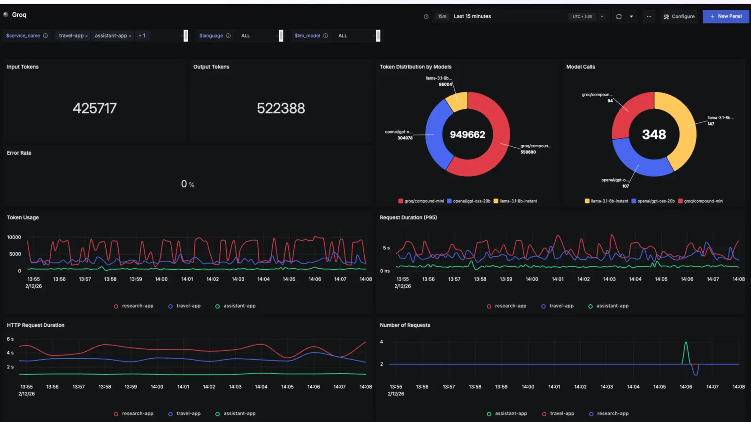Click llama-3.1-8b-instant in Token Distribution legend
The image size is (751, 422).
(515, 201)
